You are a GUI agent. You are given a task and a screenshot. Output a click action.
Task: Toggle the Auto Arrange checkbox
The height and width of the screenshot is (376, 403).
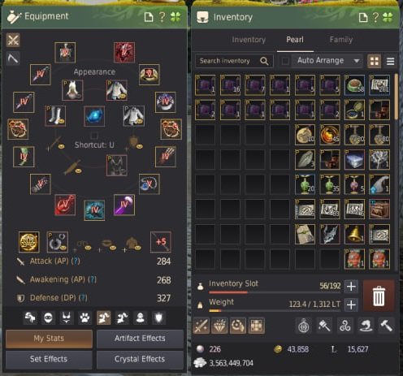pos(285,61)
